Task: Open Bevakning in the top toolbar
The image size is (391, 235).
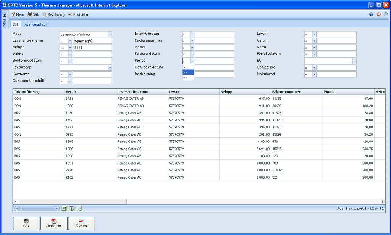Action: pyautogui.click(x=53, y=14)
